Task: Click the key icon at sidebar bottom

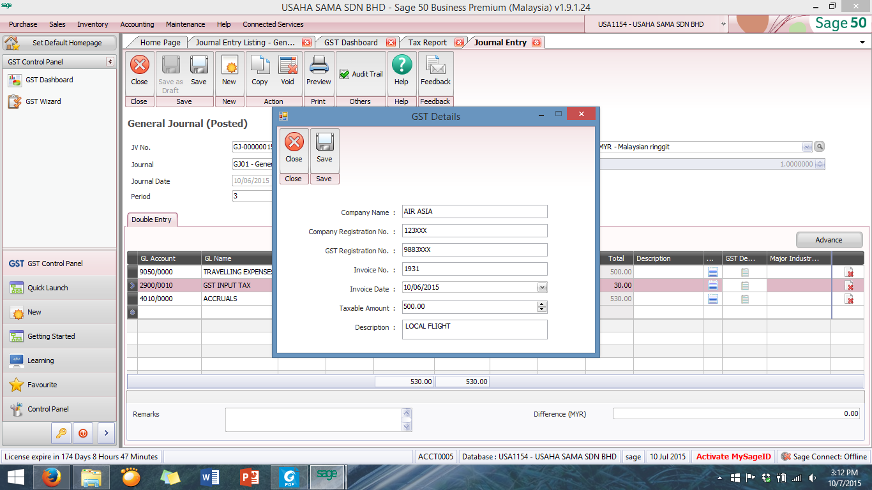Action: 61,433
